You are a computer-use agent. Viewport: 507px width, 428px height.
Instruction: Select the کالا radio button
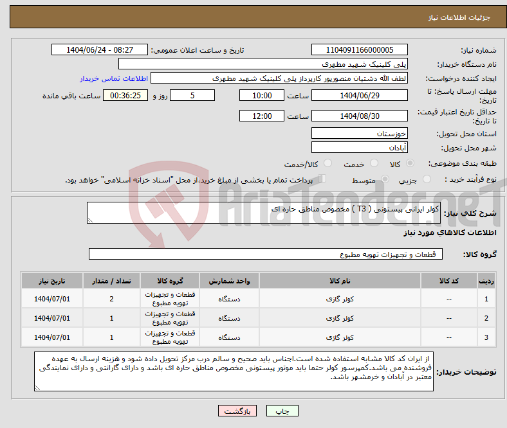click(410, 165)
